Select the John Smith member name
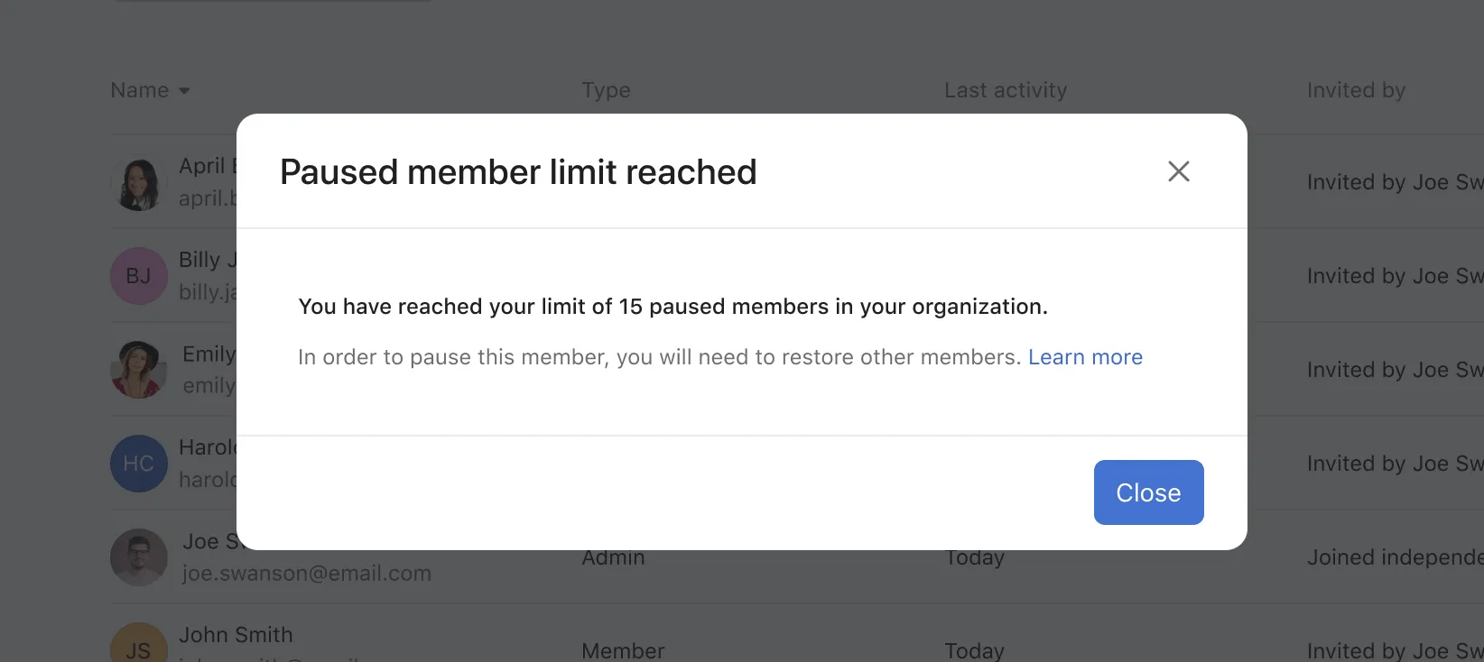 click(x=236, y=635)
